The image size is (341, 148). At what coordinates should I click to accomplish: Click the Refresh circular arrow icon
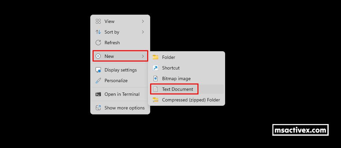(98, 43)
